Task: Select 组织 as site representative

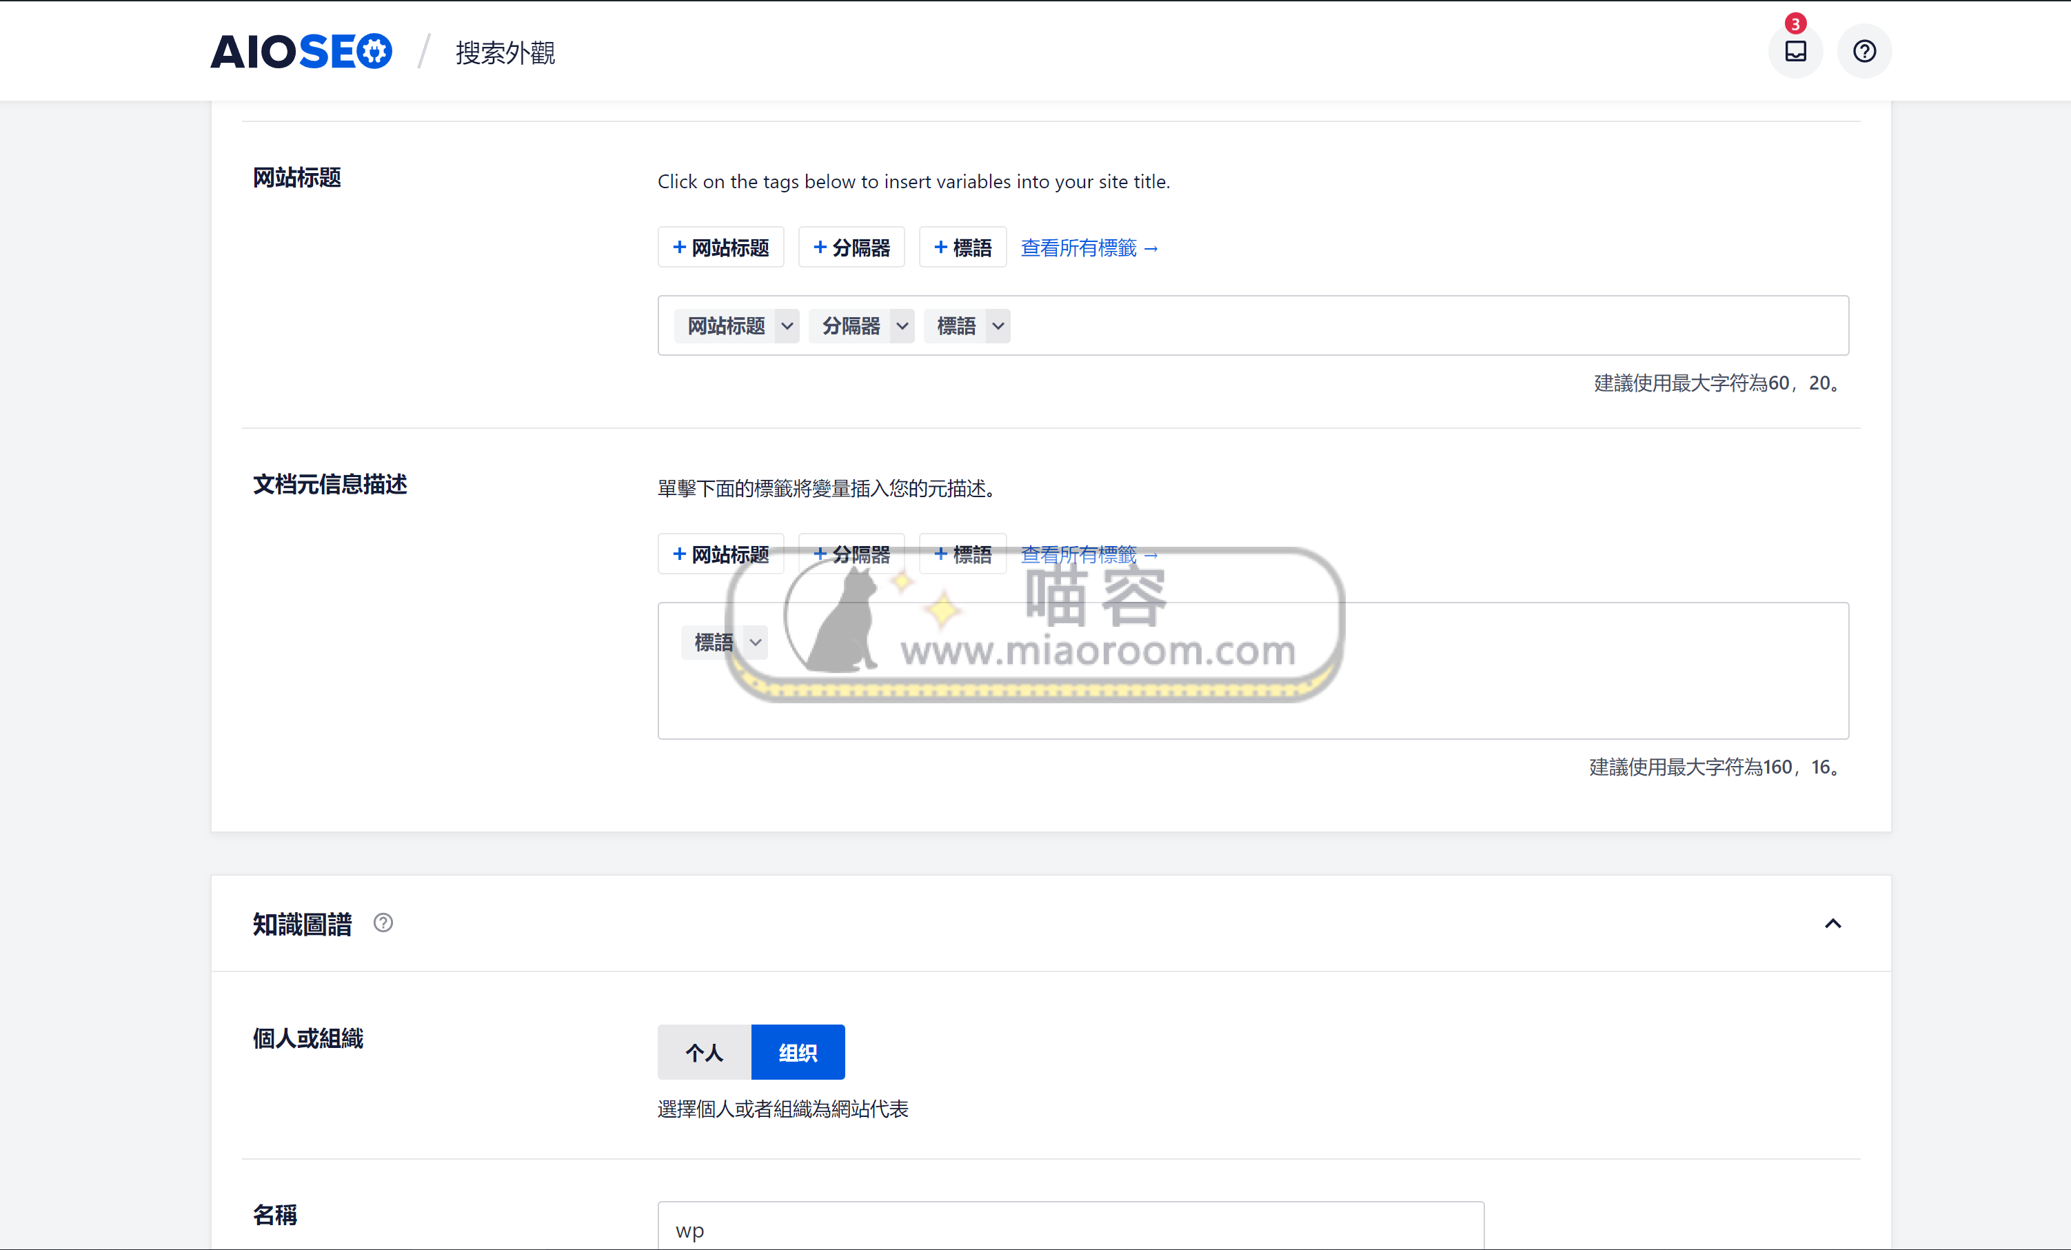Action: [797, 1051]
